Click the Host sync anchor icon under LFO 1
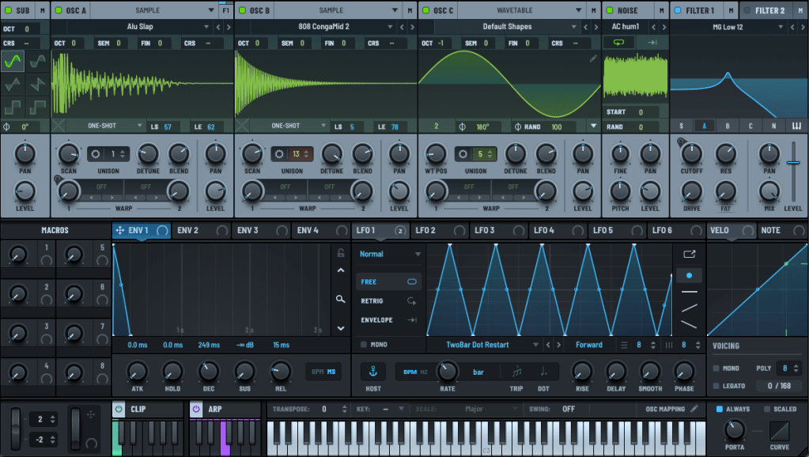The image size is (809, 457). tap(372, 370)
